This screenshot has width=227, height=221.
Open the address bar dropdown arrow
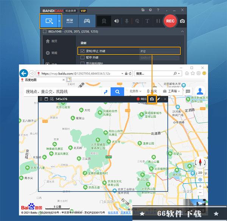(x=122, y=74)
